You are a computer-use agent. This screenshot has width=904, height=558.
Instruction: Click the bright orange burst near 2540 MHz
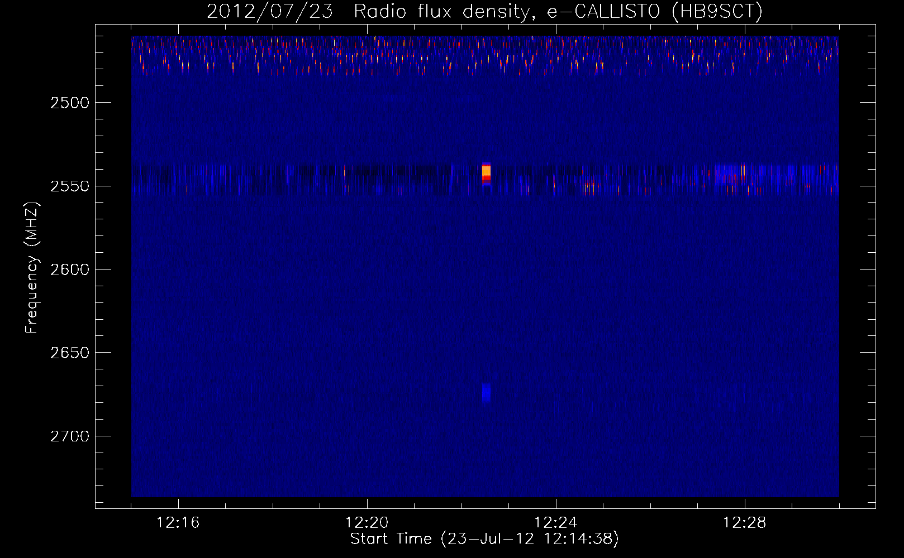pyautogui.click(x=486, y=174)
